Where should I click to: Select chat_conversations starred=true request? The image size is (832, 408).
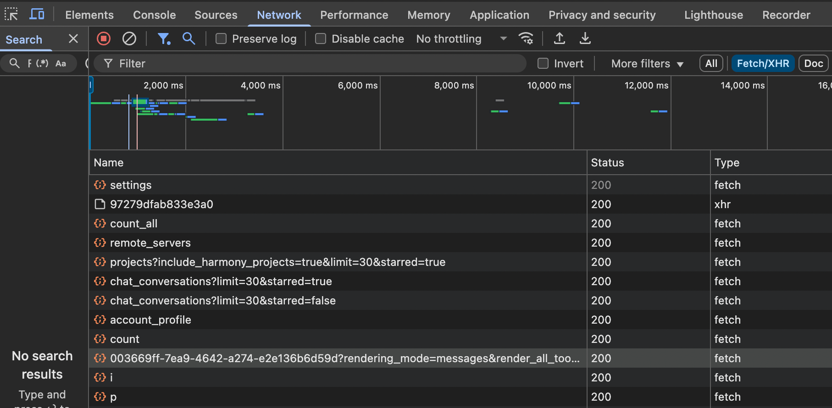(x=460, y=281)
